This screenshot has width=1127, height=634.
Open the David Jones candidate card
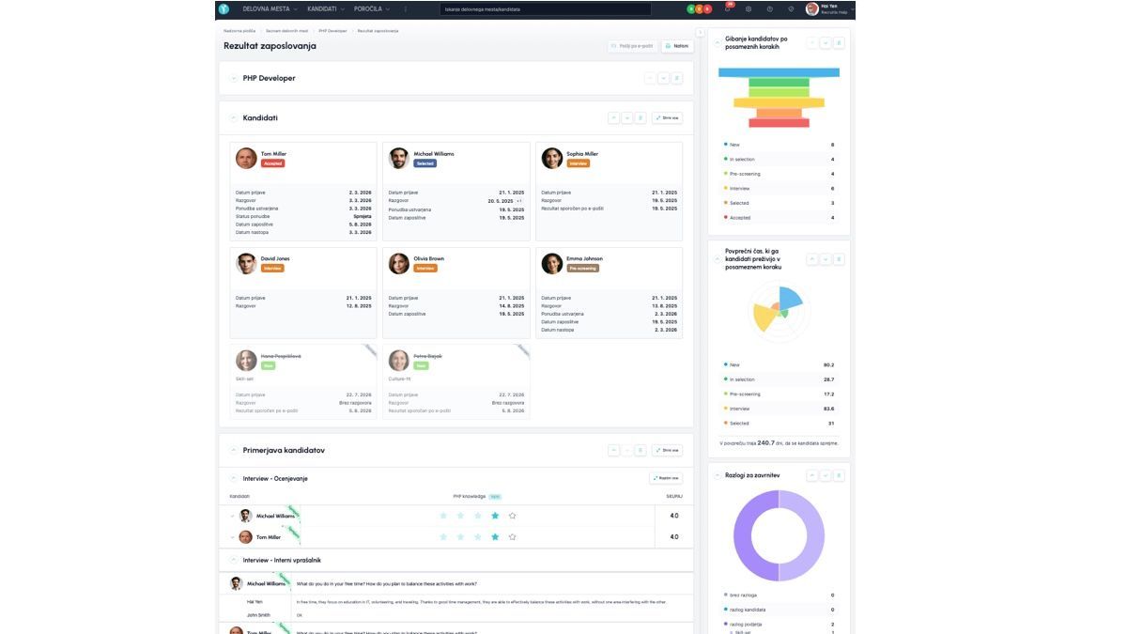(x=302, y=291)
